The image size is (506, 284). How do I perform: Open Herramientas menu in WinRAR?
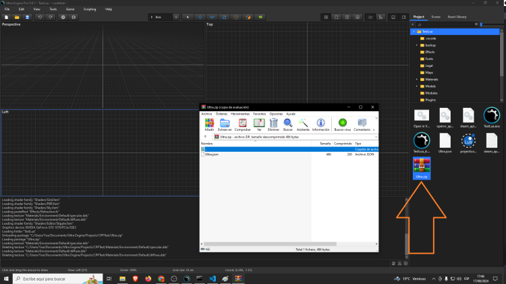(x=240, y=114)
